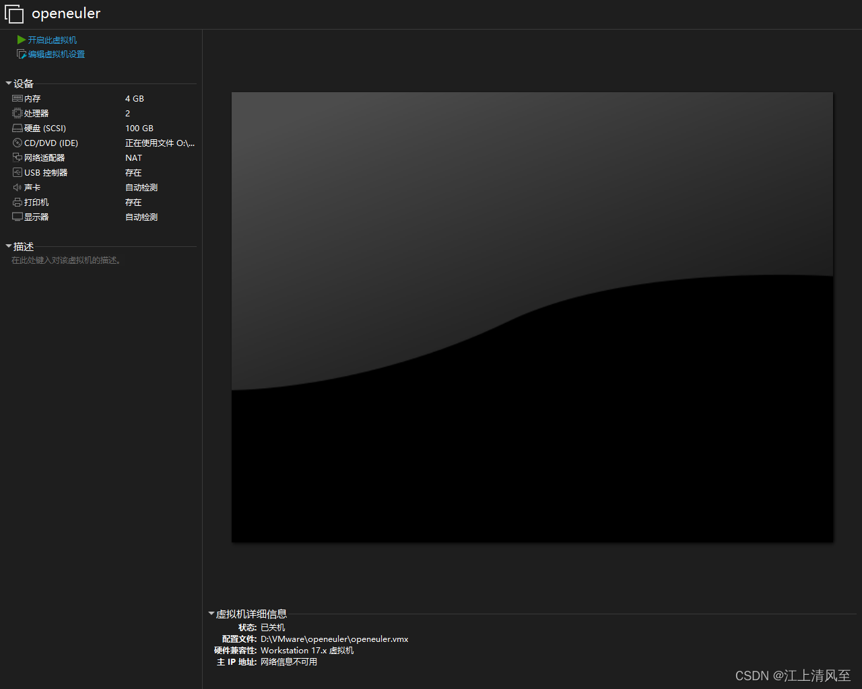Viewport: 862px width, 689px height.
Task: Click the openeuler VM tab icon
Action: [14, 14]
